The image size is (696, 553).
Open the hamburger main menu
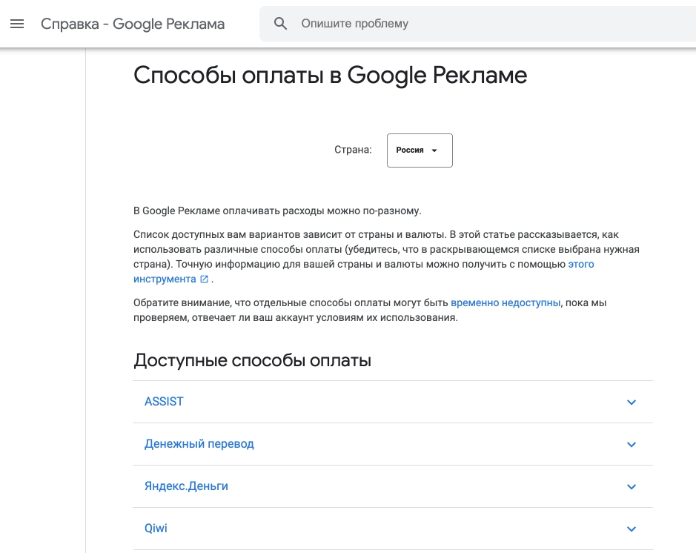click(17, 24)
